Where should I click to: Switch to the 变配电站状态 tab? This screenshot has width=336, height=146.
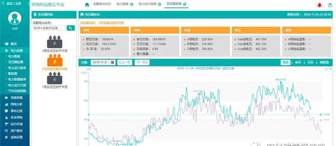[x=102, y=4]
